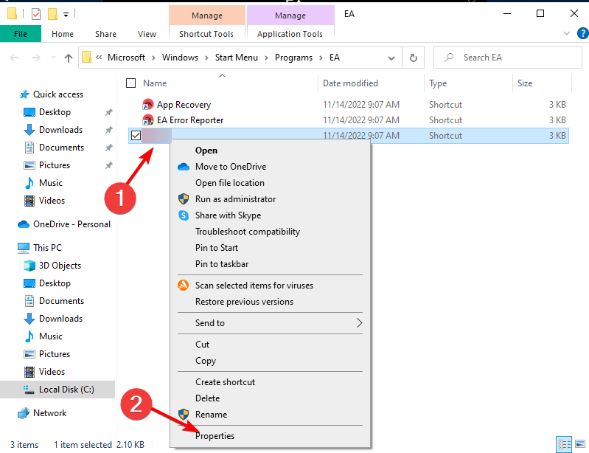Open the Help question mark icon
The height and width of the screenshot is (453, 589).
tap(582, 33)
